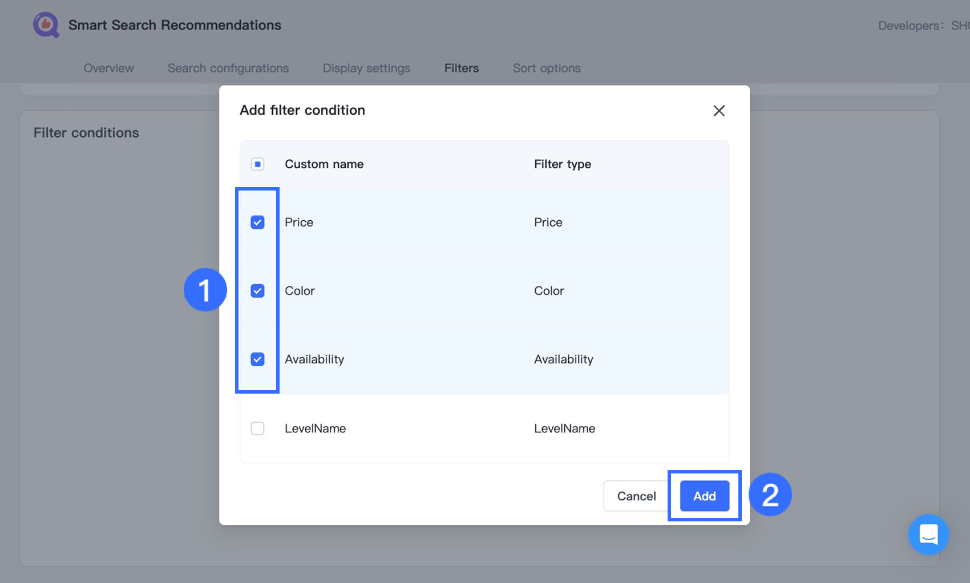
Task: Click the Custom name column header
Action: pos(324,164)
